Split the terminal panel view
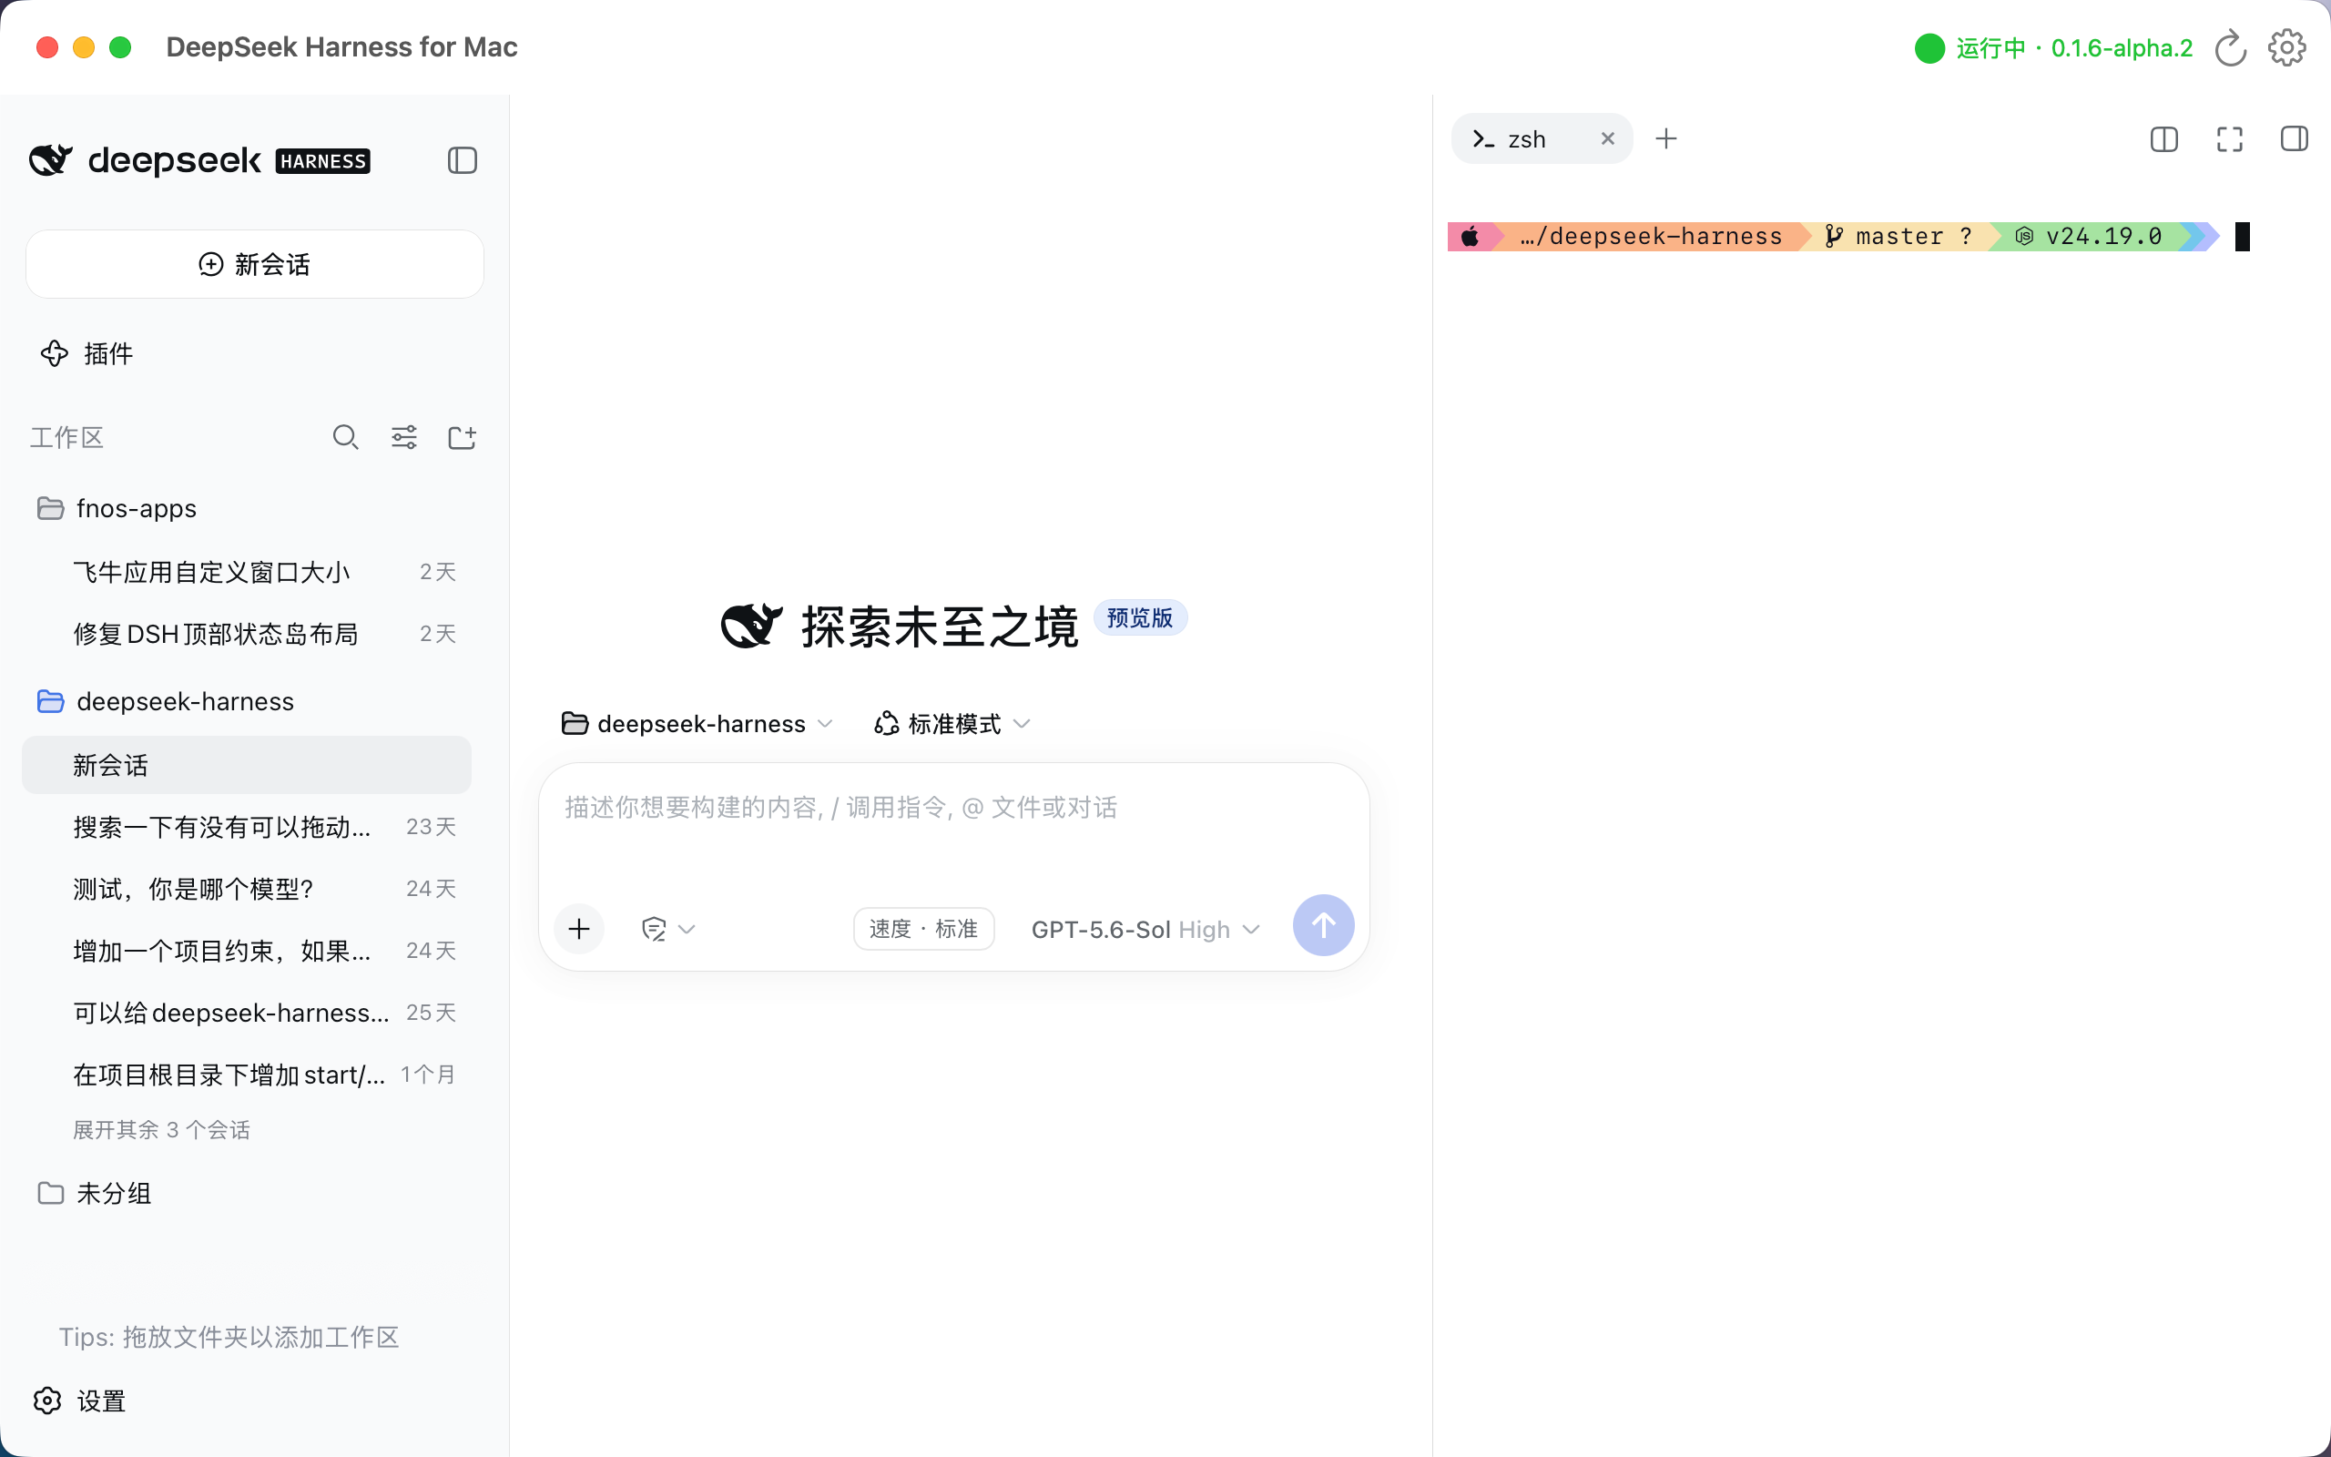The height and width of the screenshot is (1457, 2331). (x=2163, y=138)
